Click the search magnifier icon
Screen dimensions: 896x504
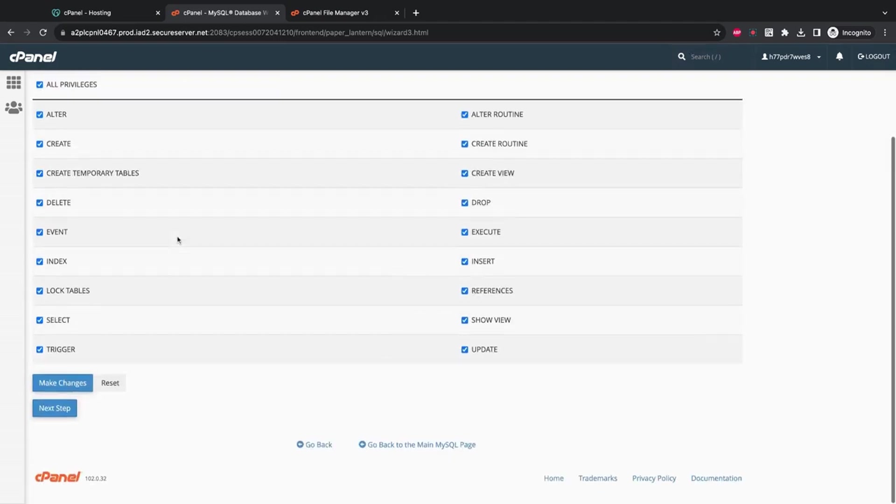point(681,56)
